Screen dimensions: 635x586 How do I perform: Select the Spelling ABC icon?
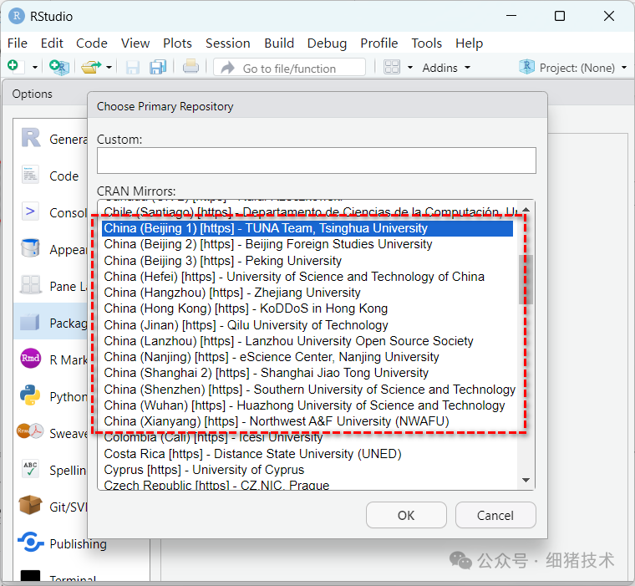(30, 469)
